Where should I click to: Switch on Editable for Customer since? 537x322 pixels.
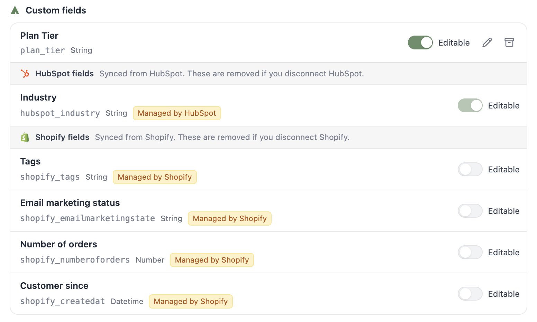(470, 294)
